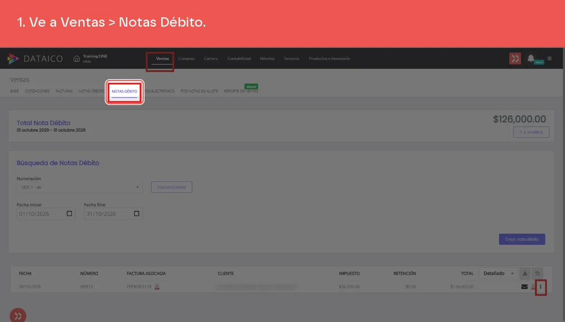Click the Numeraciones button

coord(172,187)
